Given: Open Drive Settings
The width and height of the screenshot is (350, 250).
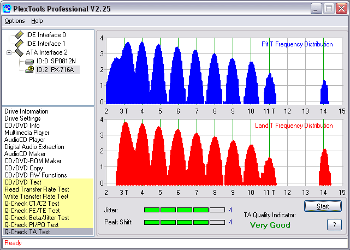Looking at the screenshot, I should 22,118.
